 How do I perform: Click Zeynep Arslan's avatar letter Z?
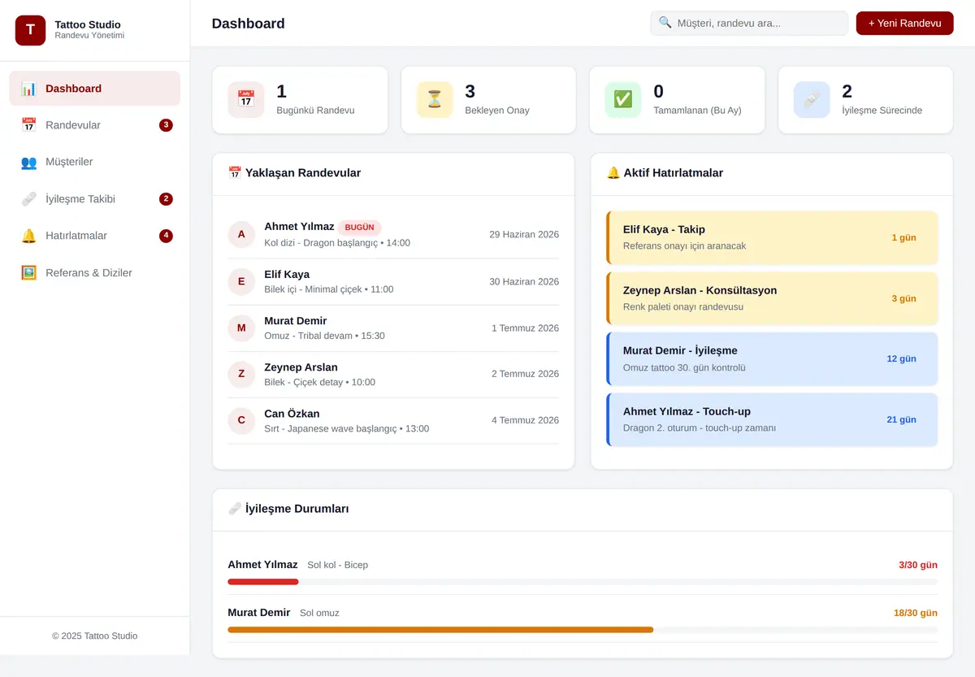pos(241,374)
